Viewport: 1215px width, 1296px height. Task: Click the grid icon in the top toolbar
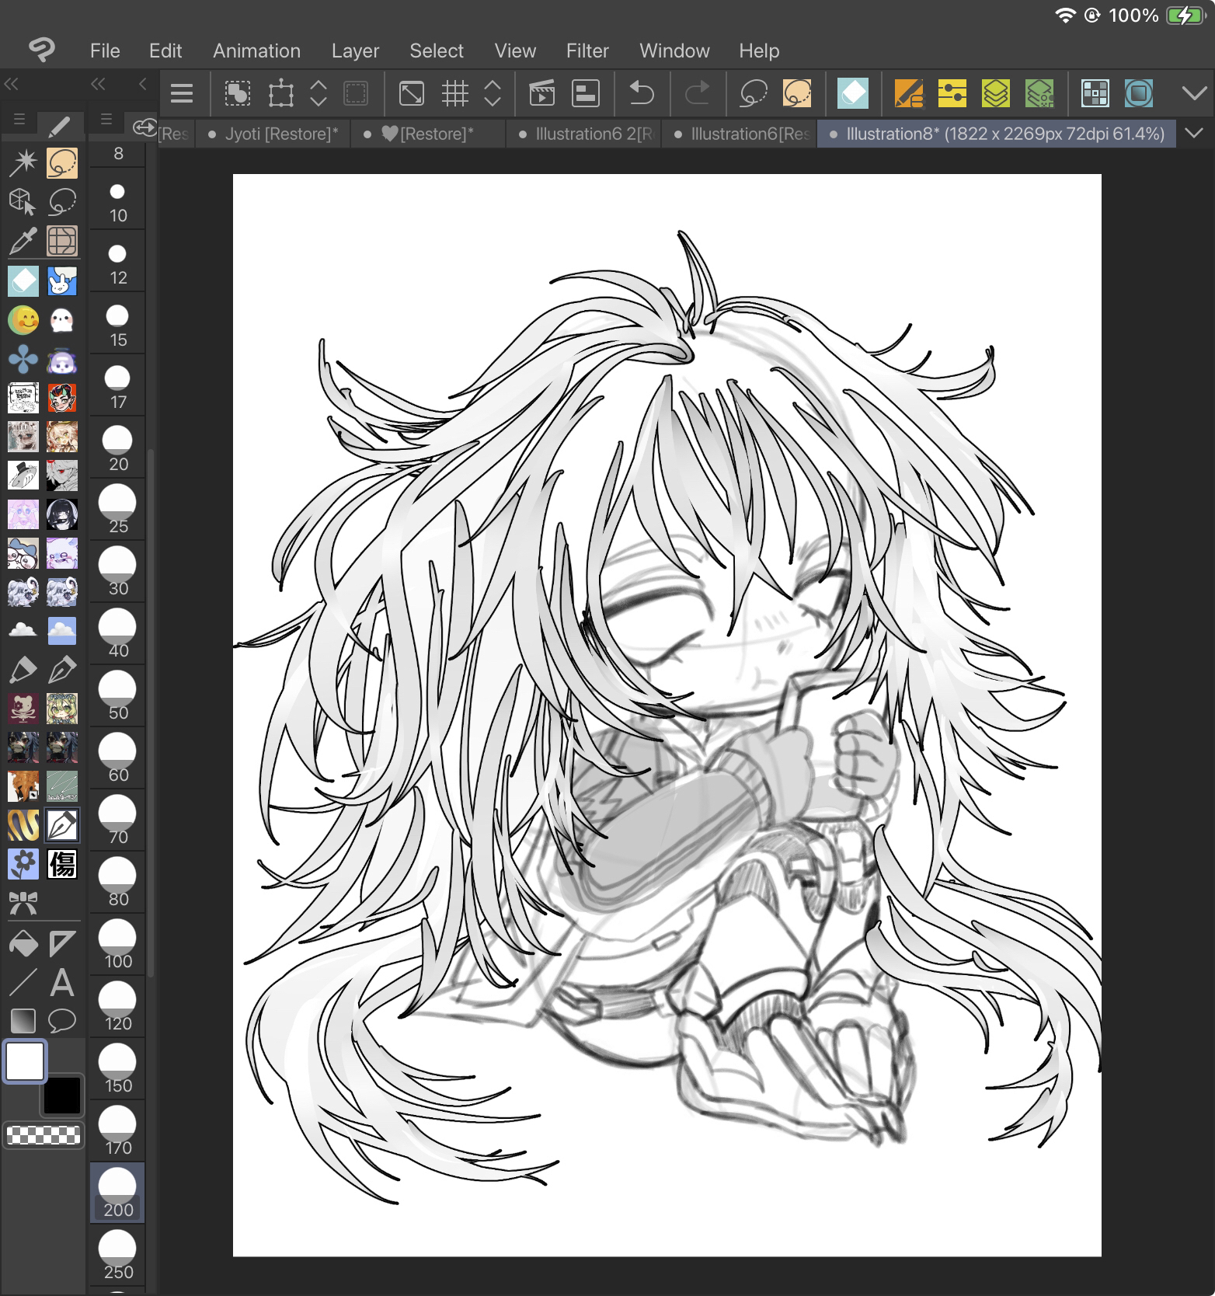coord(455,94)
